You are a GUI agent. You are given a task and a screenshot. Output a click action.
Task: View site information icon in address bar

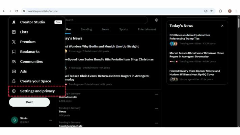(24, 11)
